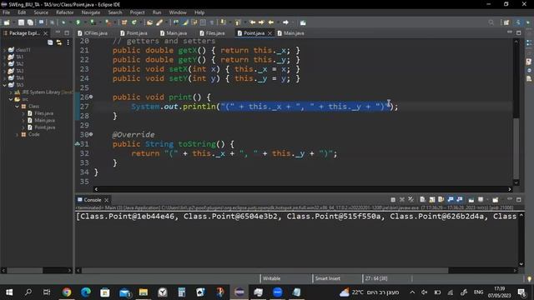Click the Open Perspective icon
The height and width of the screenshot is (300, 534).
(x=506, y=22)
